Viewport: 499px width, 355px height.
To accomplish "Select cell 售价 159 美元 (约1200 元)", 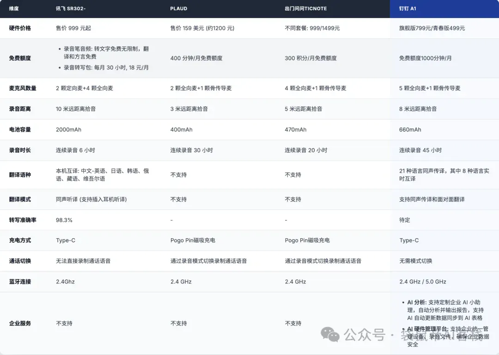I will 202,28.
